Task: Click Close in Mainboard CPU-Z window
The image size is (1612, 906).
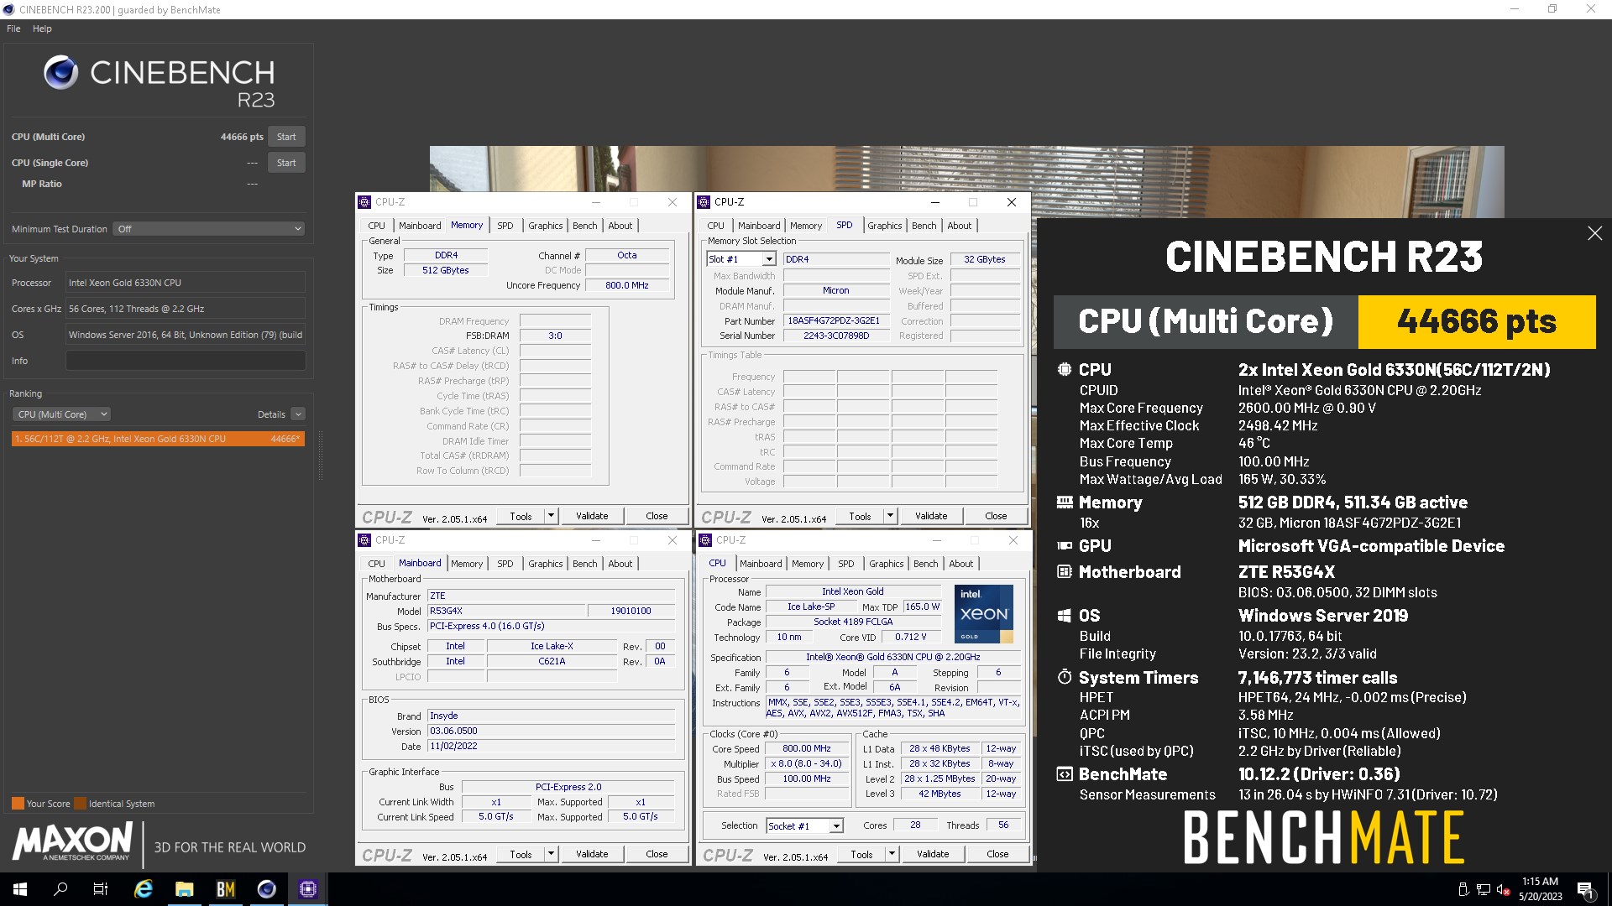Action: pyautogui.click(x=657, y=854)
